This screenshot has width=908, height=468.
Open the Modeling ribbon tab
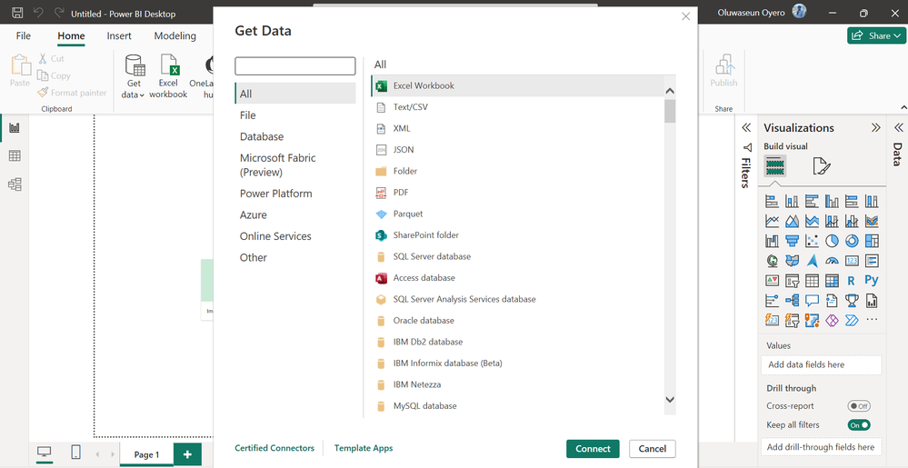(175, 36)
